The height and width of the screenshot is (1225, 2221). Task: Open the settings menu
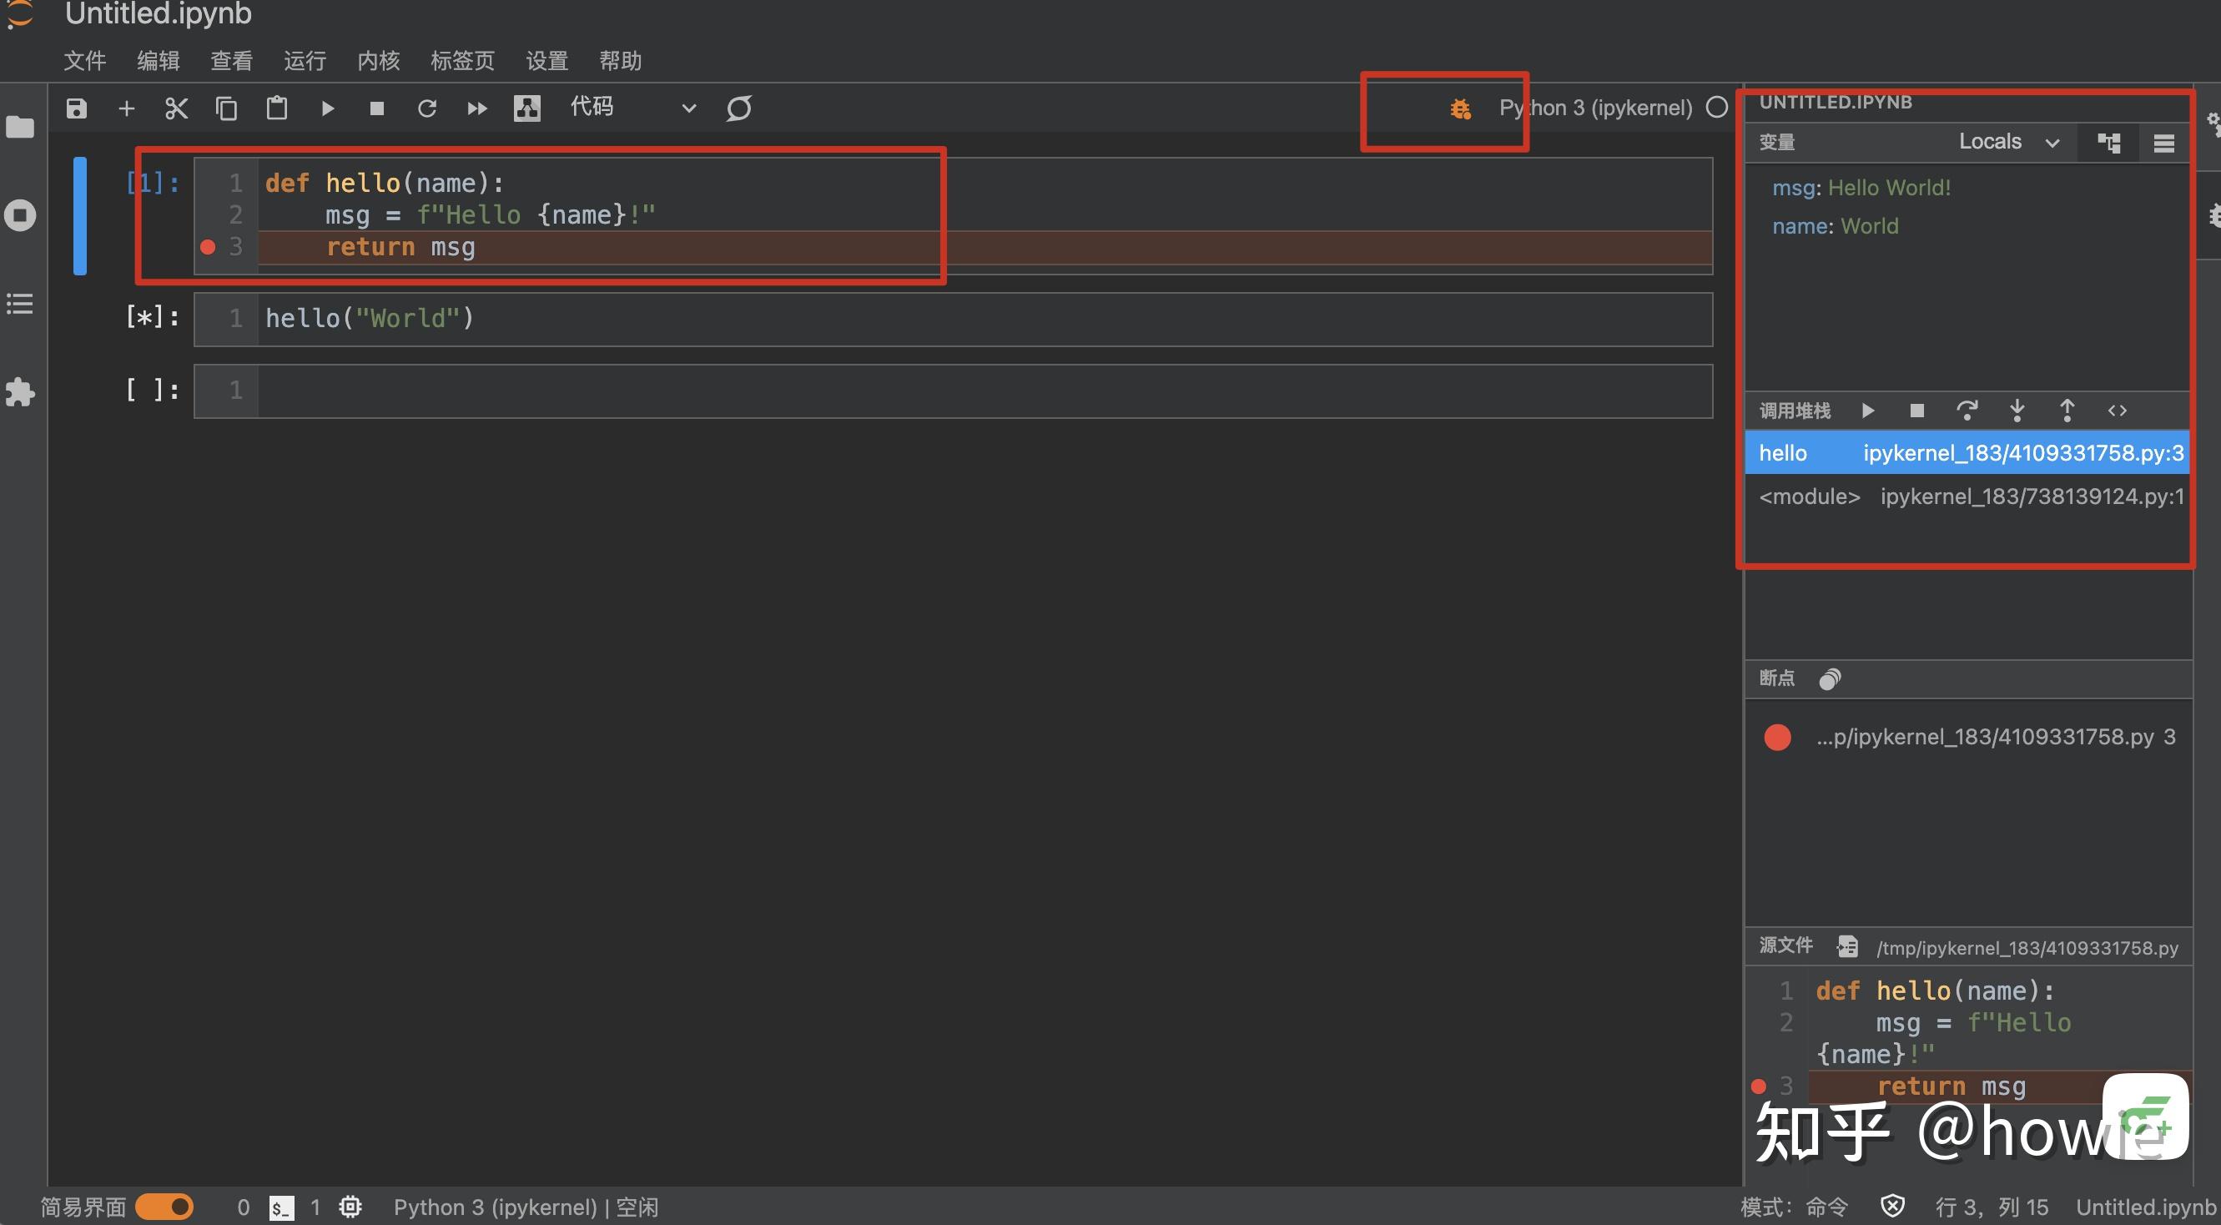tap(546, 61)
